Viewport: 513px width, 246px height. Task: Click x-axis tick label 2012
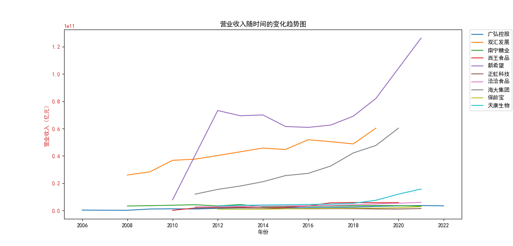(x=218, y=225)
